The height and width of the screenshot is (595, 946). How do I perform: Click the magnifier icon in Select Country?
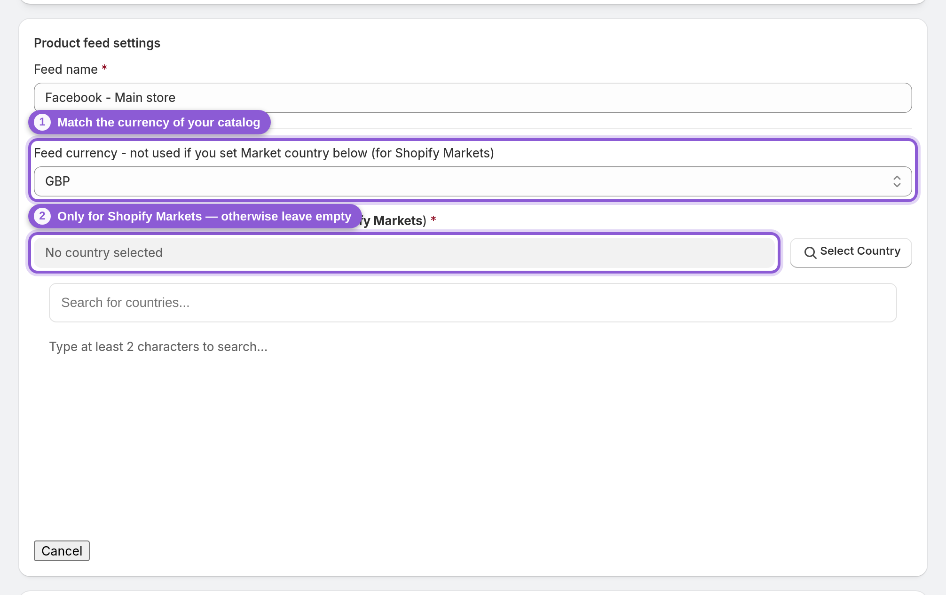click(x=810, y=253)
